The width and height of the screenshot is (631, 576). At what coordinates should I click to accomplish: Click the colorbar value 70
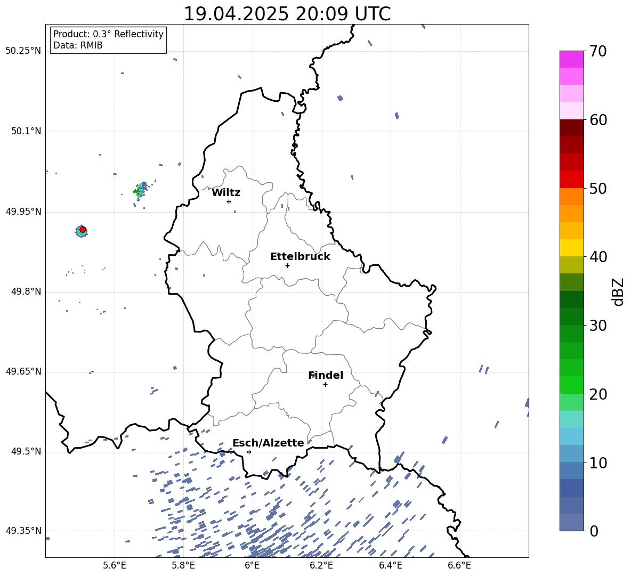[x=598, y=51]
